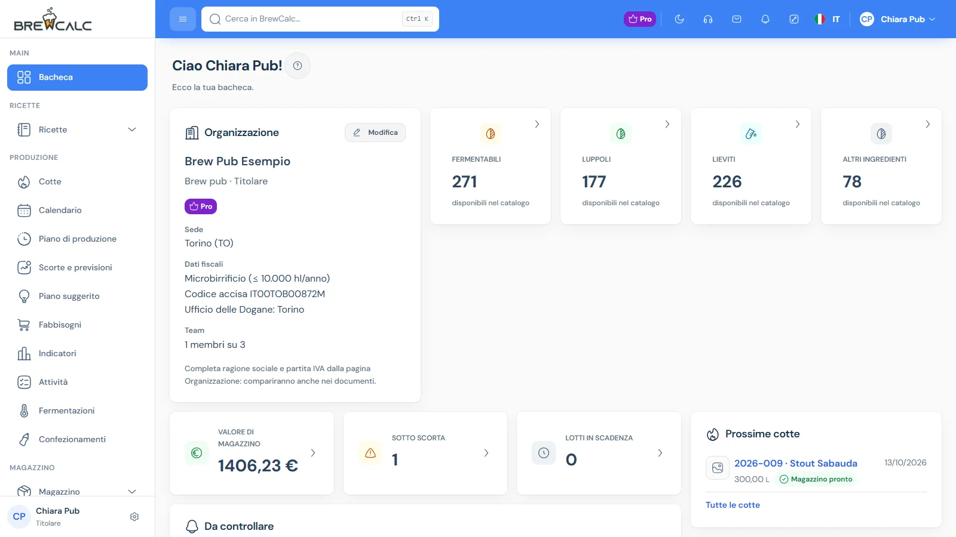The image size is (956, 537).
Task: Focus the Cerca in BrewCalc search field
Action: [320, 19]
